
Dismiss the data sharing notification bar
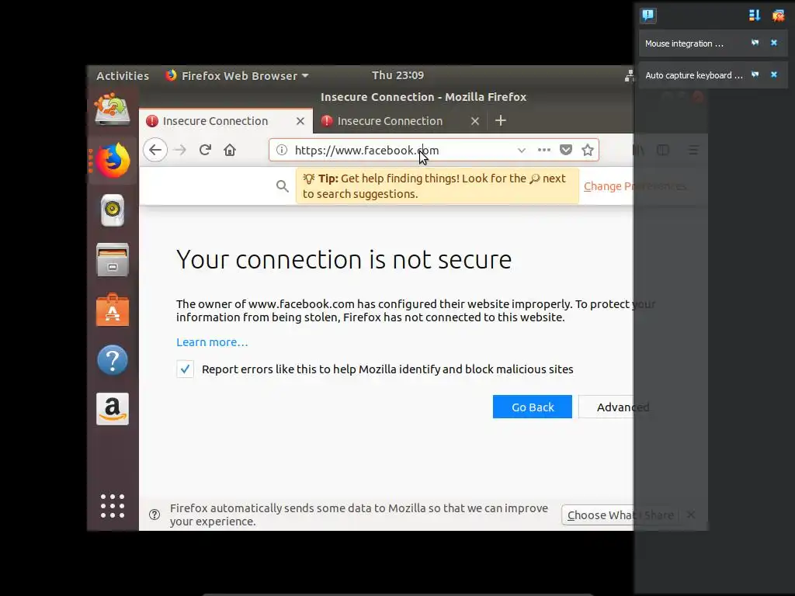[x=690, y=515]
